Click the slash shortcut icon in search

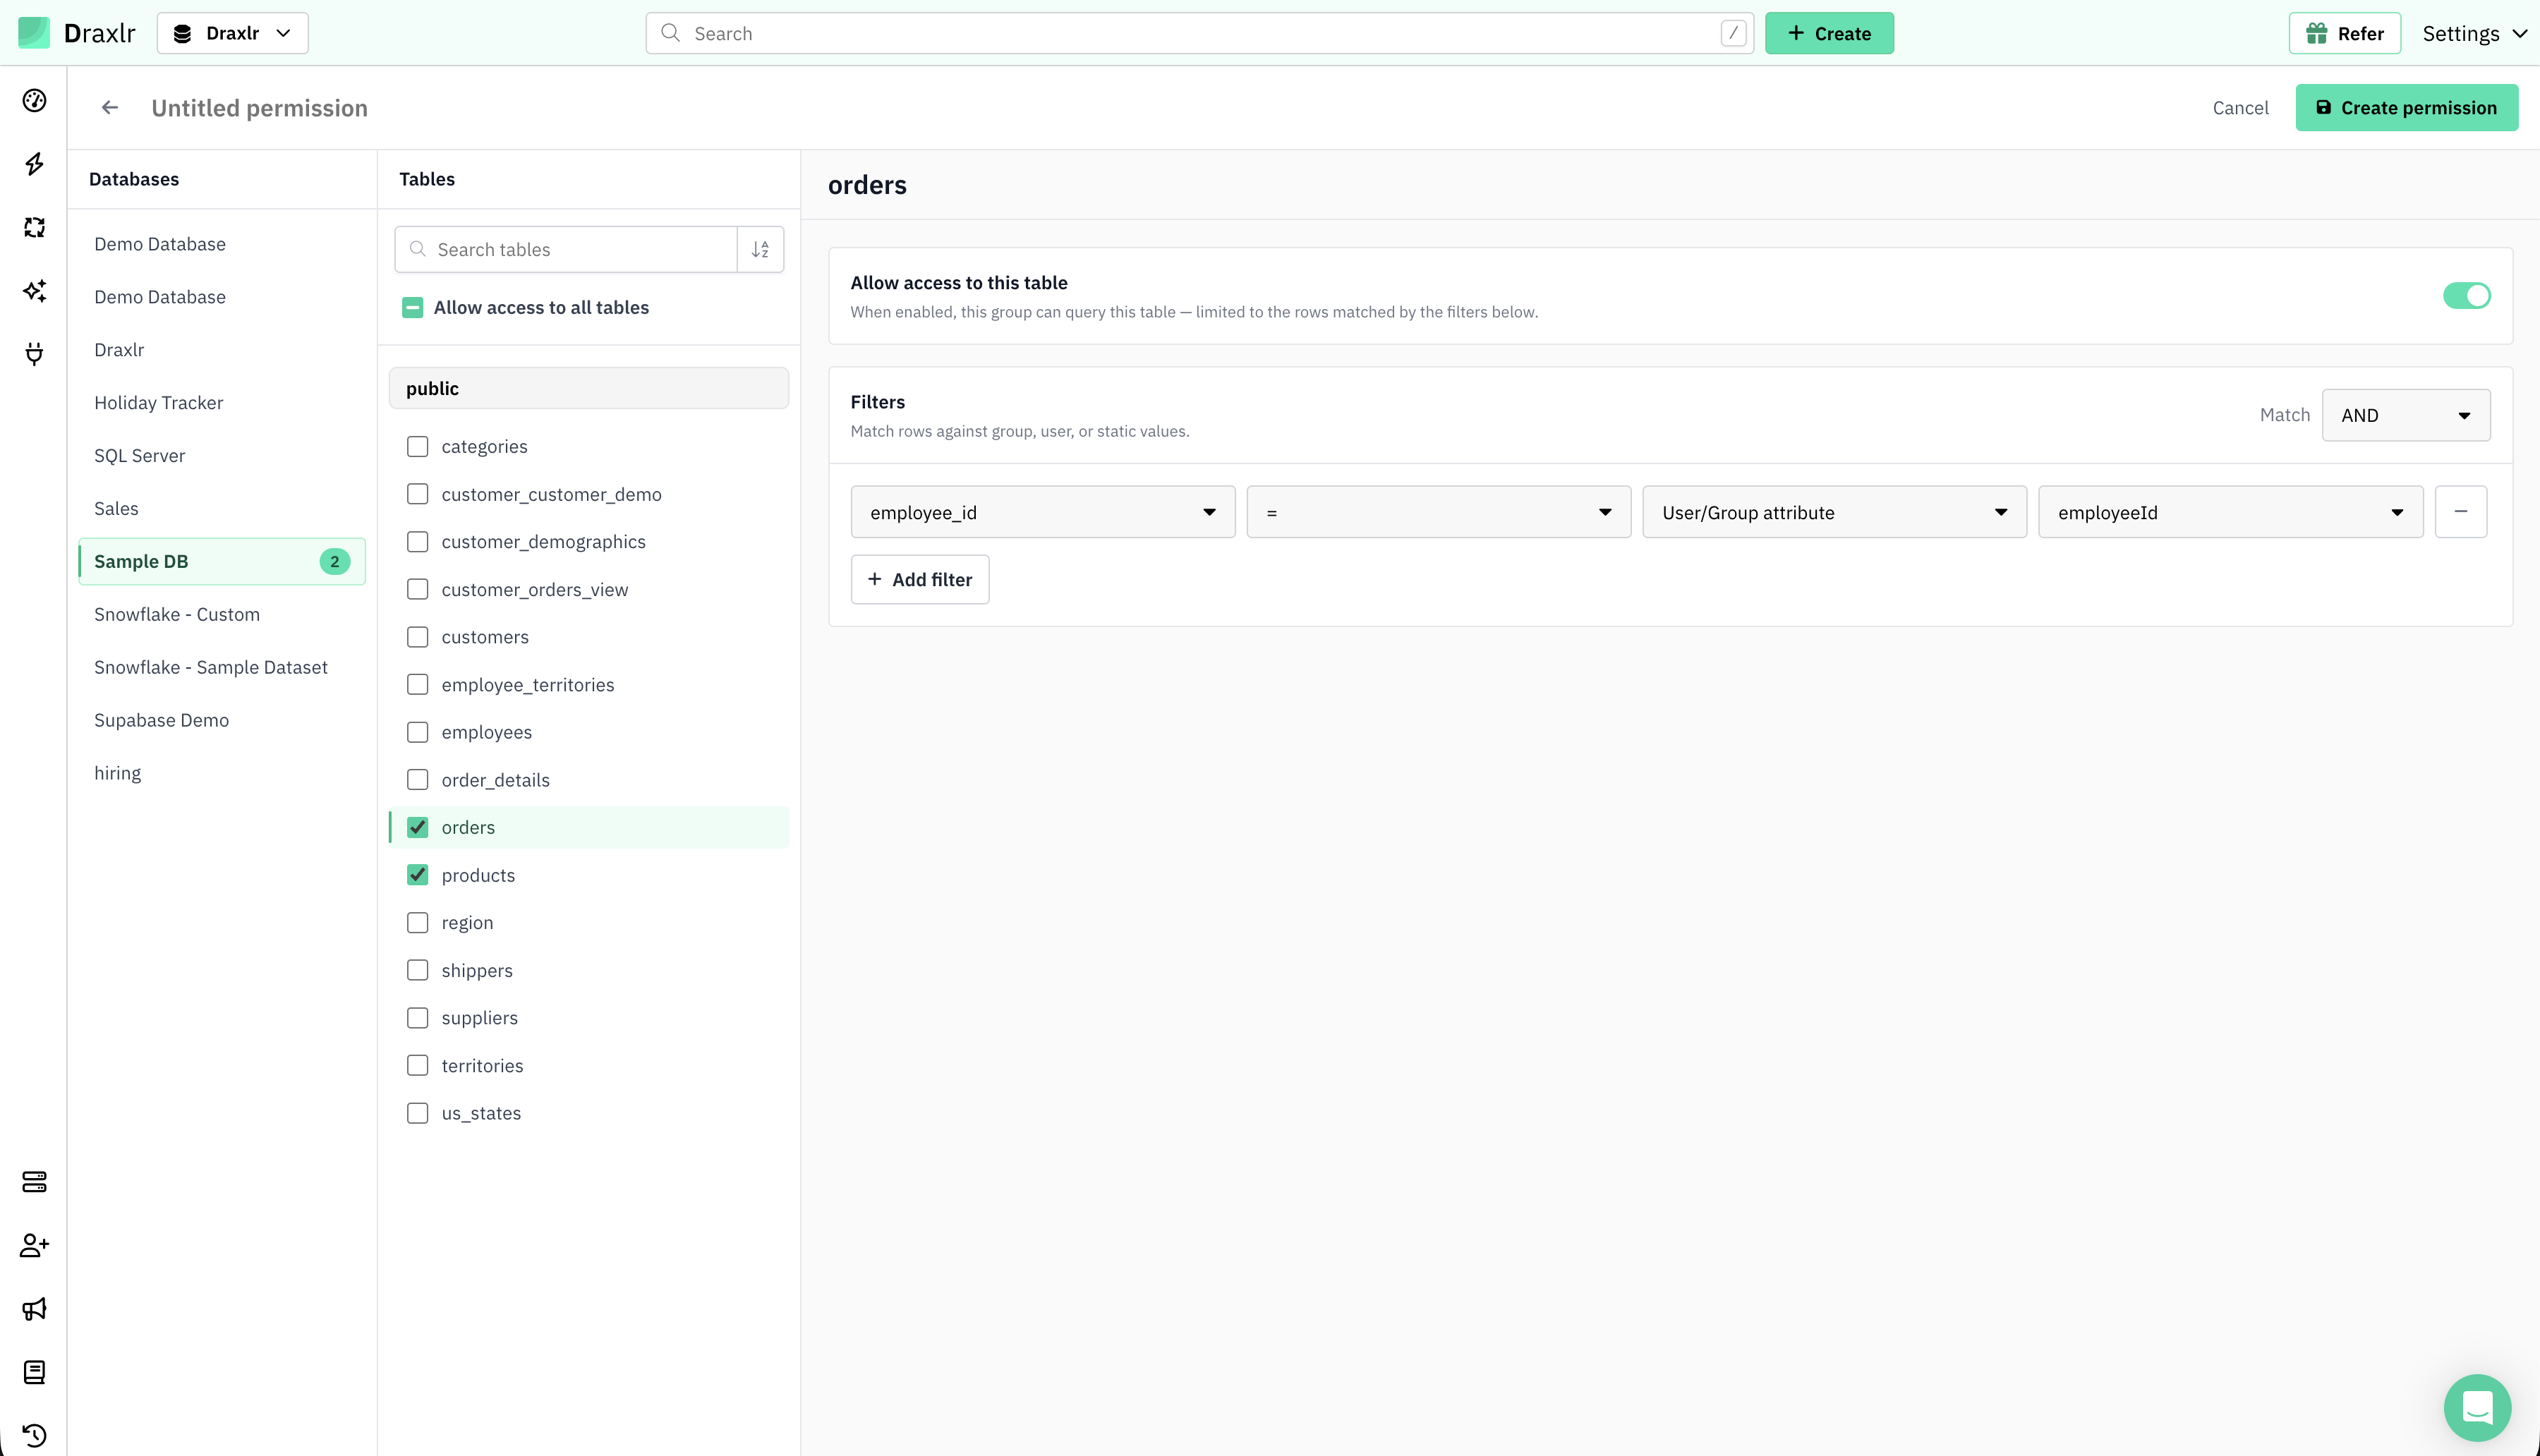point(1733,33)
